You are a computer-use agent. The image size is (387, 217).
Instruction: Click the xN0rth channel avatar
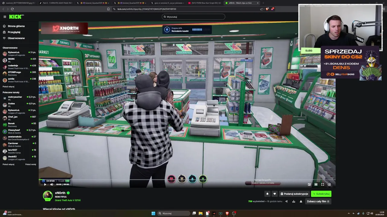pos(47,196)
